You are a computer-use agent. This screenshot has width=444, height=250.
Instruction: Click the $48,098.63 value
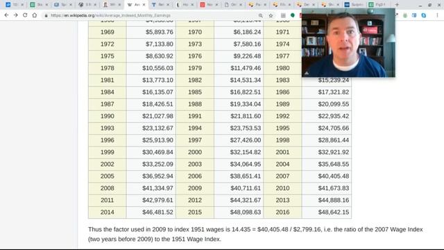tap(246, 212)
